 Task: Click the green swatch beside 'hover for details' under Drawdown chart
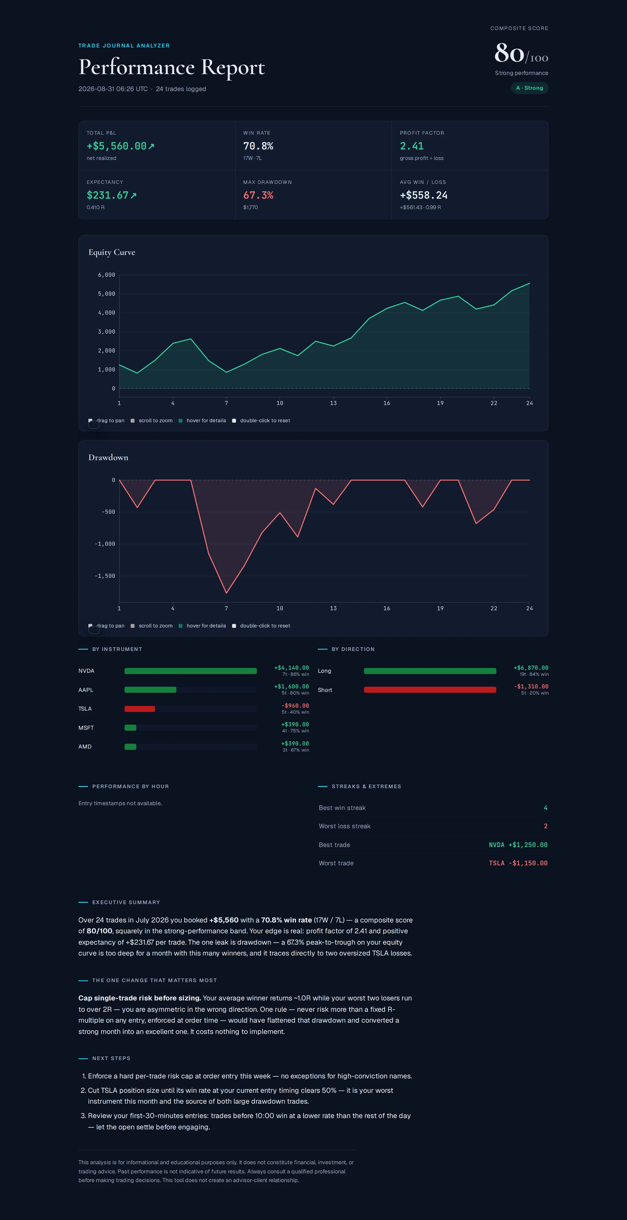tap(180, 625)
